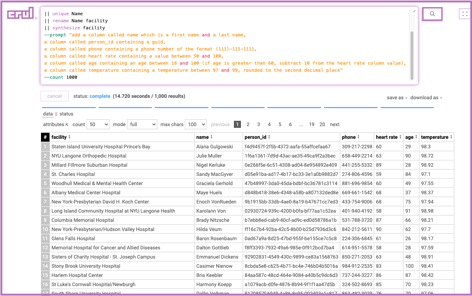
Task: Click the green checkmark in query editor
Action: pos(414,11)
